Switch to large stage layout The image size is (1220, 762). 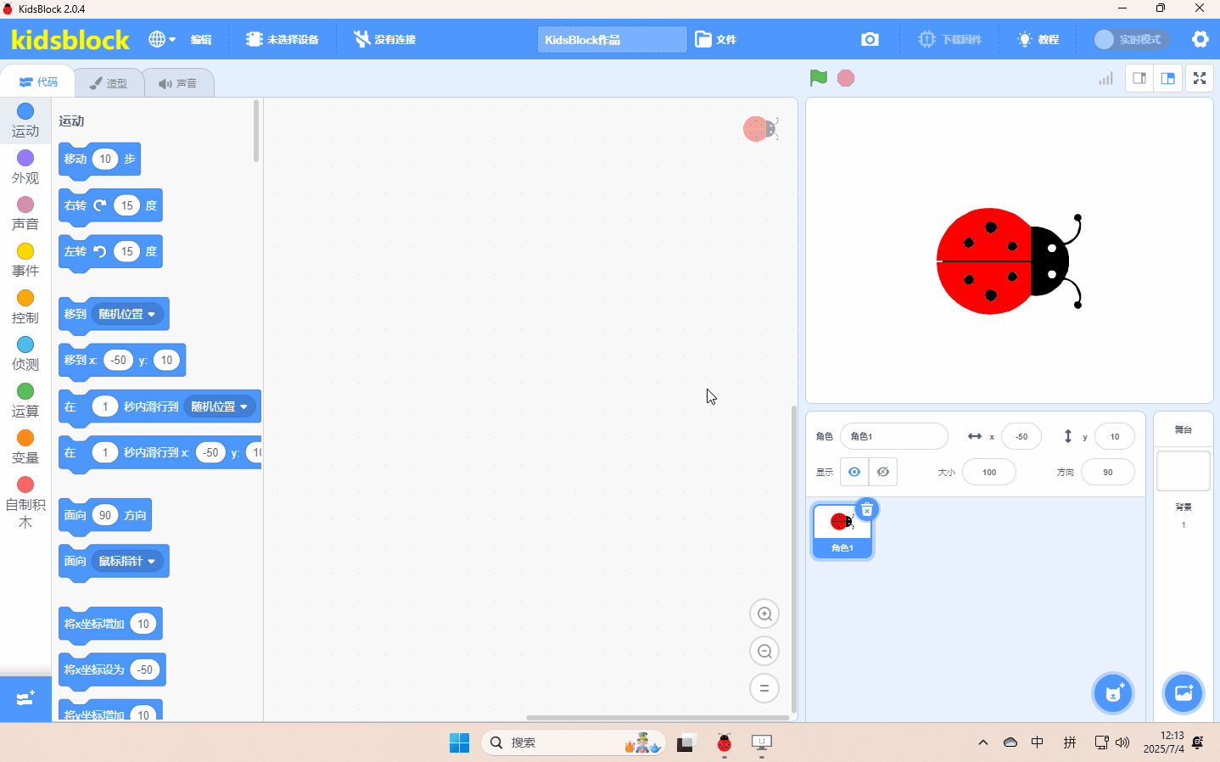(x=1168, y=78)
